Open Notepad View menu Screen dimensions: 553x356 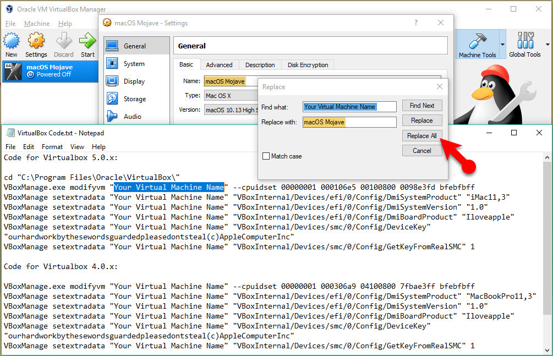pyautogui.click(x=77, y=147)
